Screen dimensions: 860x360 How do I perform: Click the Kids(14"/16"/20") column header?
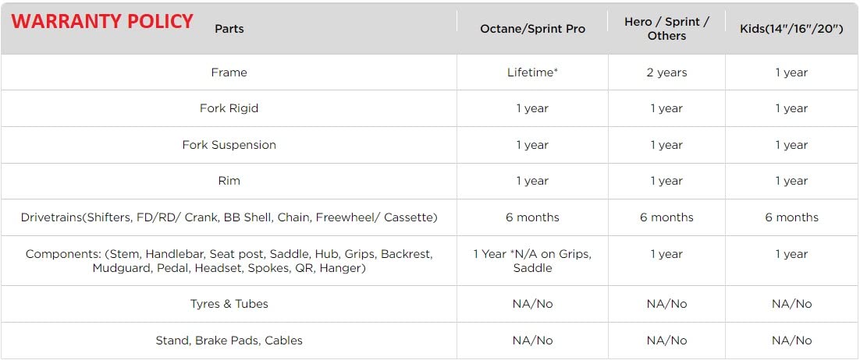791,29
